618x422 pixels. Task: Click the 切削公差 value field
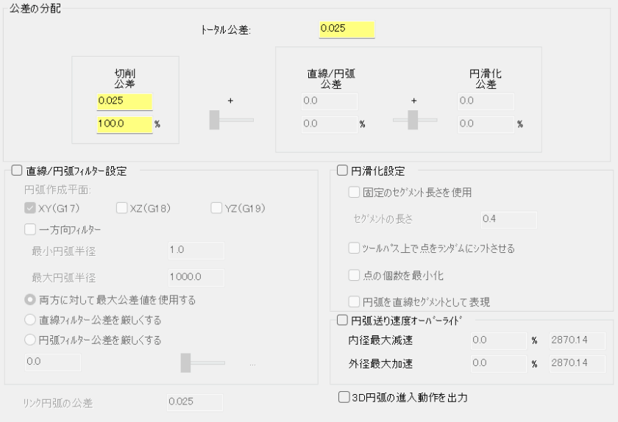click(124, 101)
